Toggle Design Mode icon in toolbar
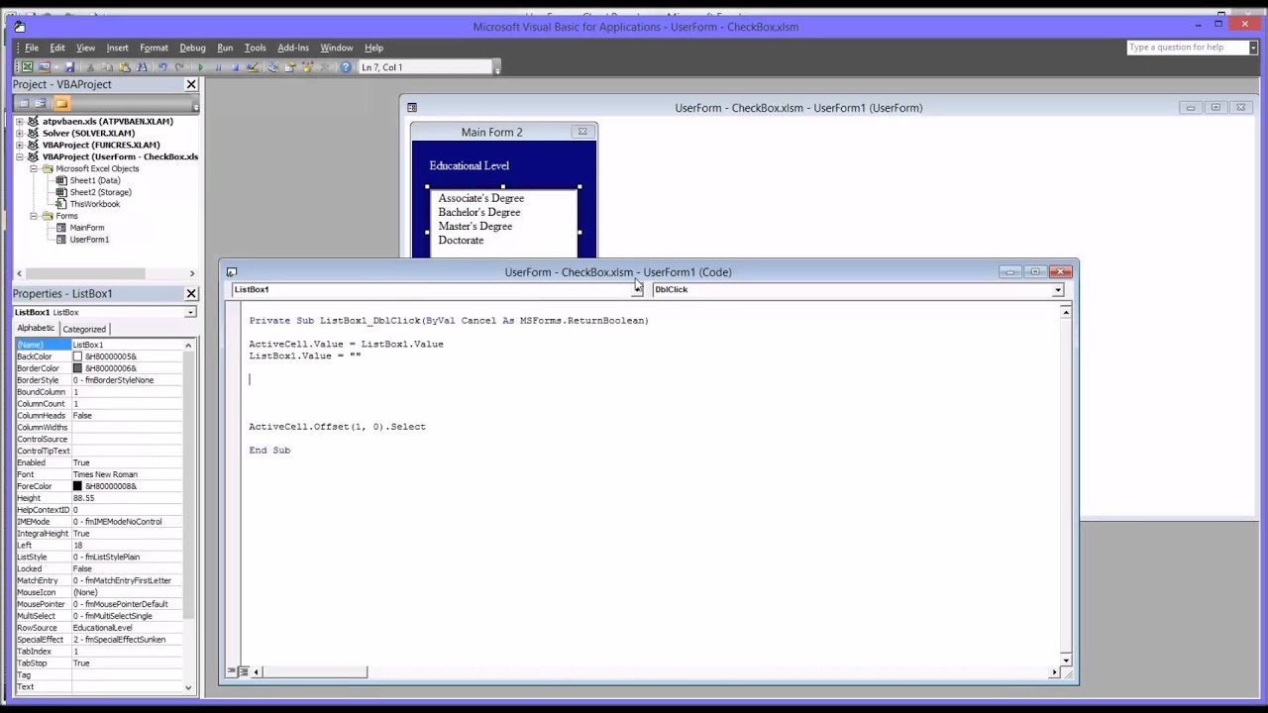Image resolution: width=1268 pixels, height=713 pixels. click(x=253, y=67)
